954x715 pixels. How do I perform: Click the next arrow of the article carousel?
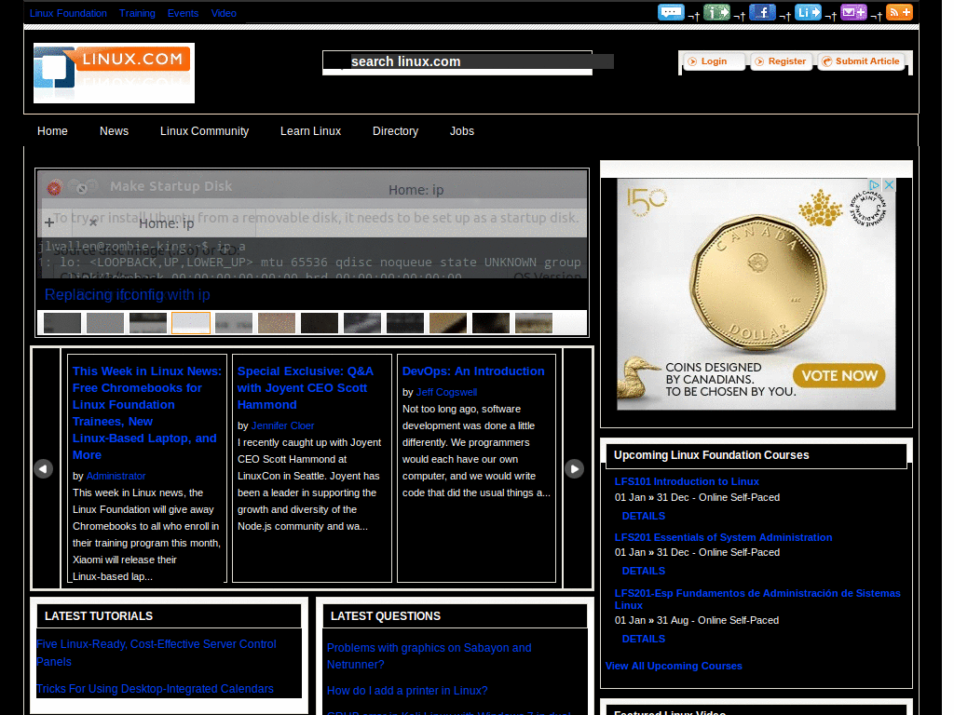[574, 469]
